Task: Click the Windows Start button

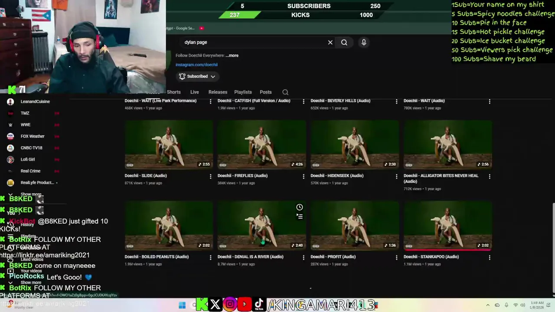Action: pos(182,305)
